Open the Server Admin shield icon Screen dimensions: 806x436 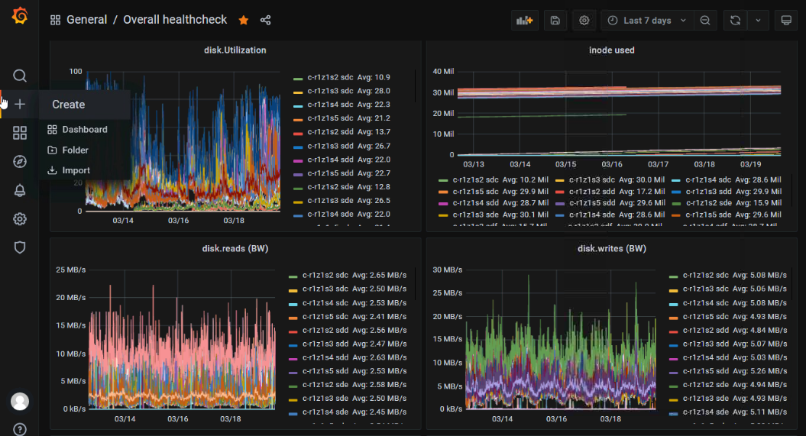coord(20,247)
